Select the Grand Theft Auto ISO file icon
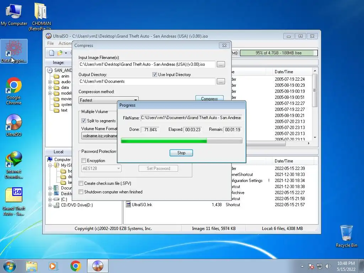The width and height of the screenshot is (364, 273). [x=14, y=202]
